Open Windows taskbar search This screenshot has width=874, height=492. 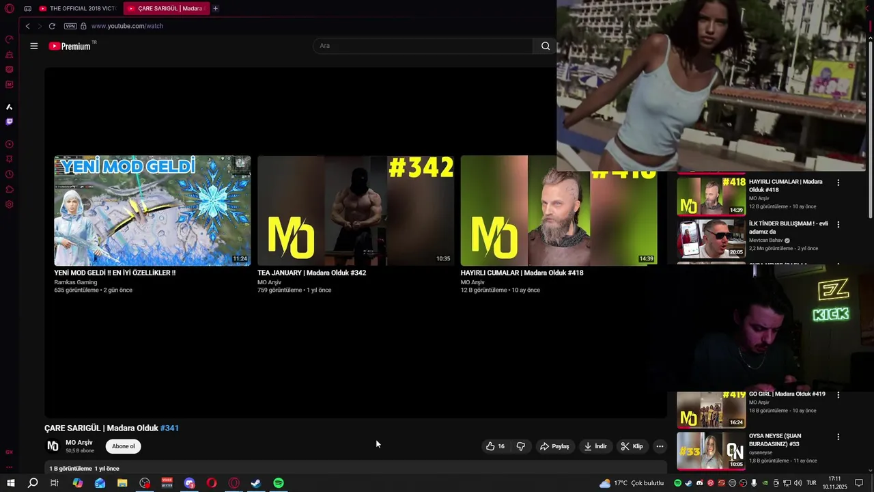pyautogui.click(x=33, y=483)
